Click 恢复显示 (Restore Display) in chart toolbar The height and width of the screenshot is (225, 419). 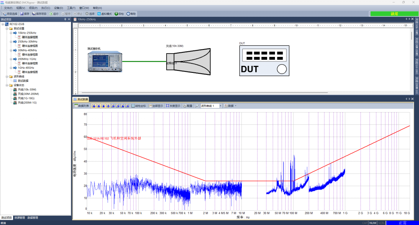(x=173, y=106)
